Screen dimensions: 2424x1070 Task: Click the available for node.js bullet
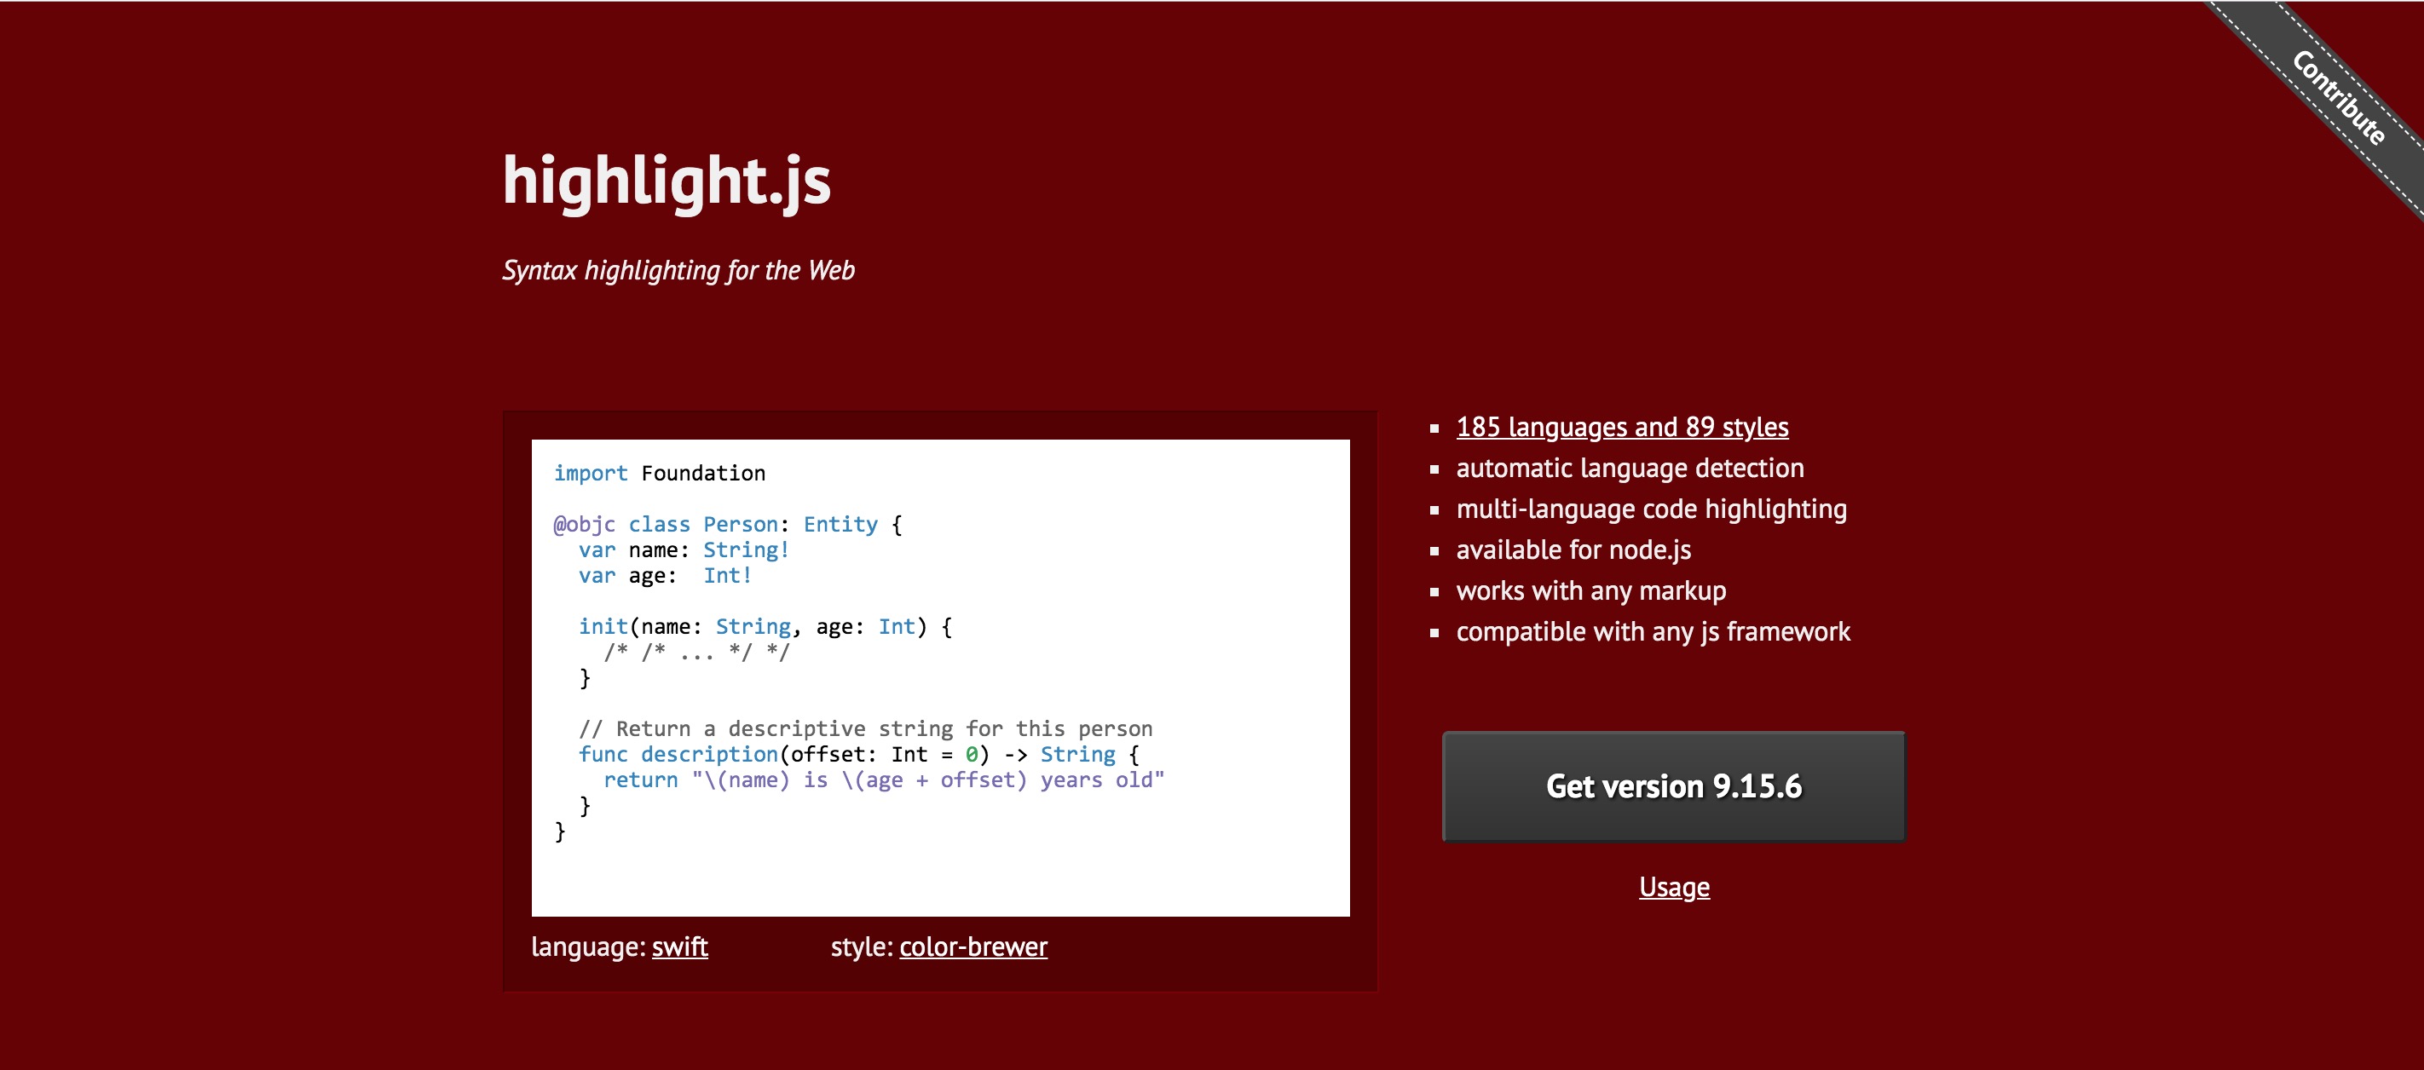(1573, 550)
